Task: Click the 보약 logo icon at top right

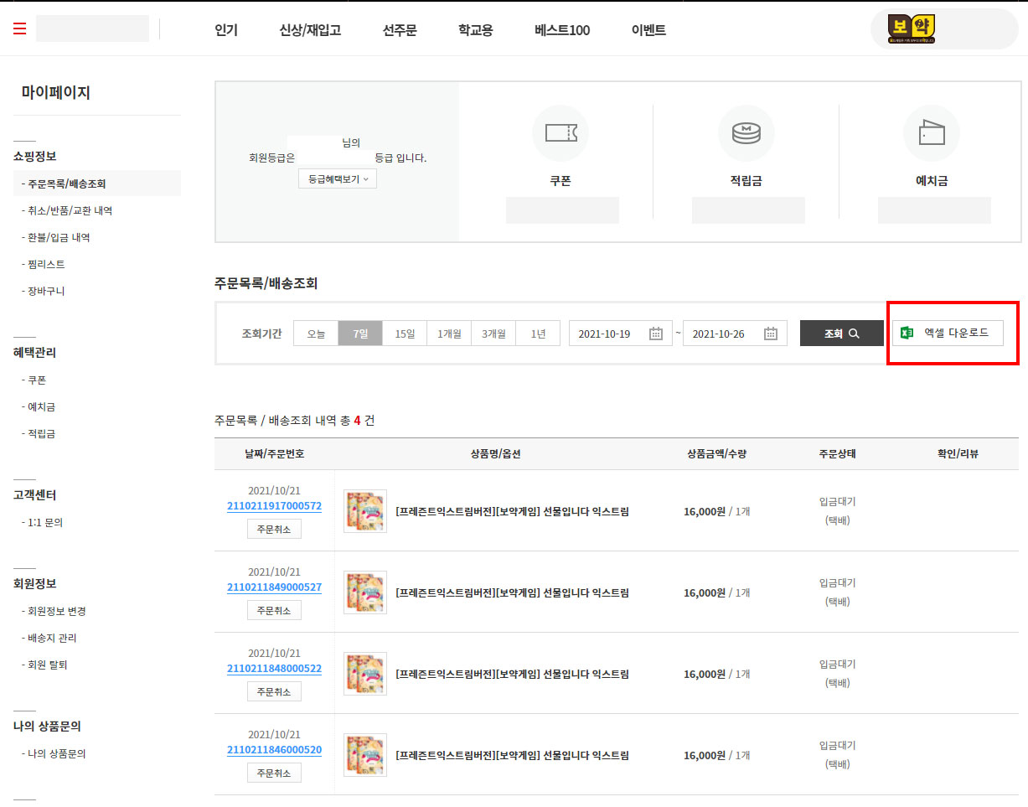Action: 912,28
